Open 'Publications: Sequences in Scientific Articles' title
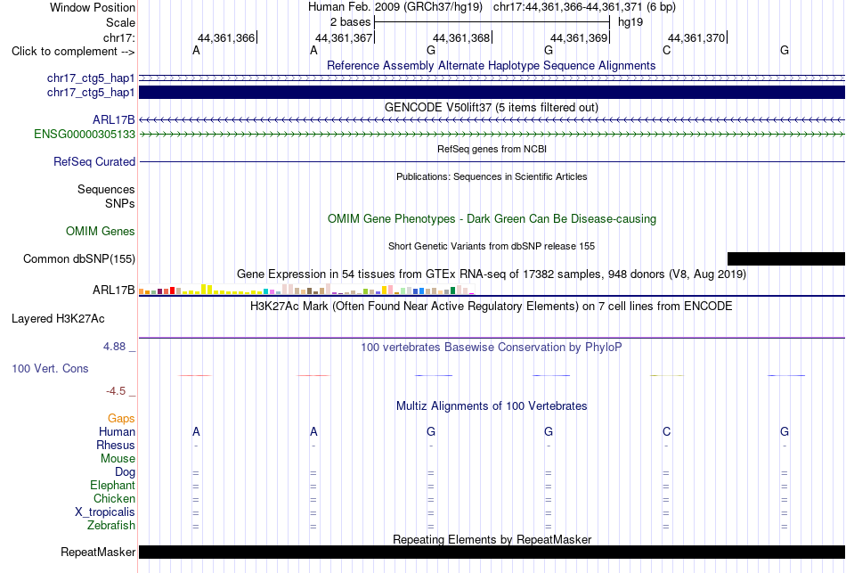 pyautogui.click(x=492, y=176)
